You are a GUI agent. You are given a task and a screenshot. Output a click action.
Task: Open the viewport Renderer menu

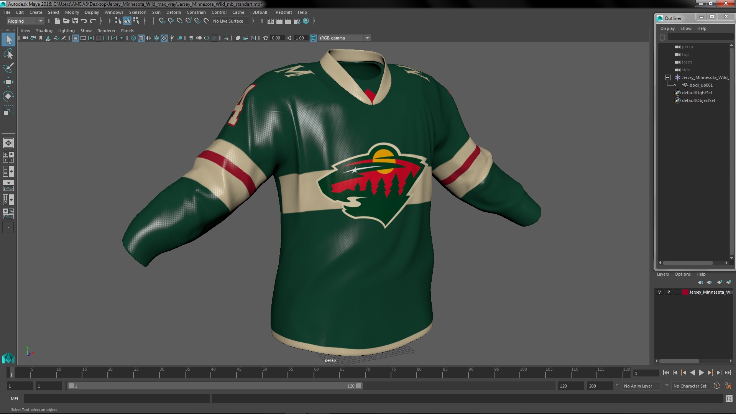tap(106, 31)
